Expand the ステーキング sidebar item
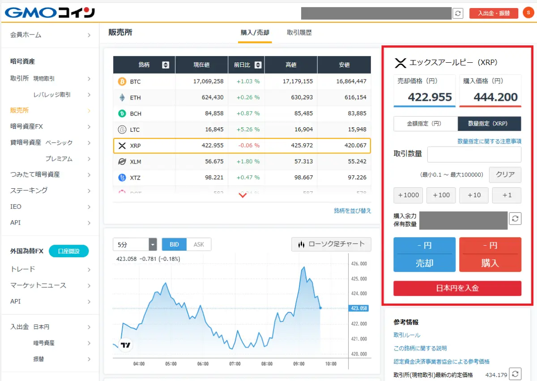The image size is (537, 381). (x=50, y=190)
